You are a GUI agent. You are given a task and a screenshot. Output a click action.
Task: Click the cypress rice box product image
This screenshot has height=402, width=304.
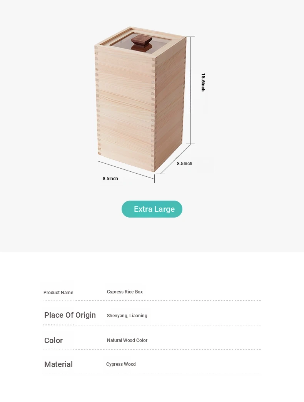[x=140, y=99]
